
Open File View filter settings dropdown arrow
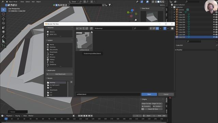[168, 28]
